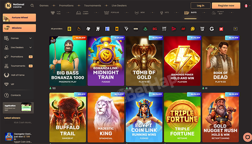Open the Canada flag language selector

coord(246,6)
